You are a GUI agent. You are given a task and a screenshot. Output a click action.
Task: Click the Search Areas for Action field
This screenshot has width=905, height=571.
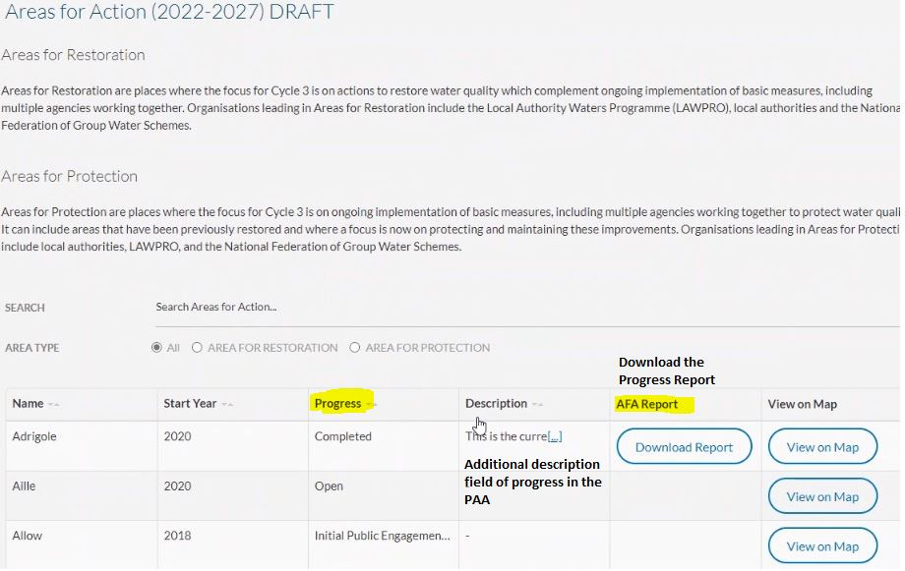(521, 308)
